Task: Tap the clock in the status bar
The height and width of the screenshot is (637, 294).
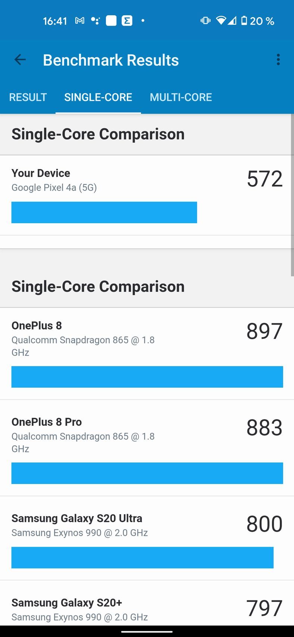Action: (55, 21)
